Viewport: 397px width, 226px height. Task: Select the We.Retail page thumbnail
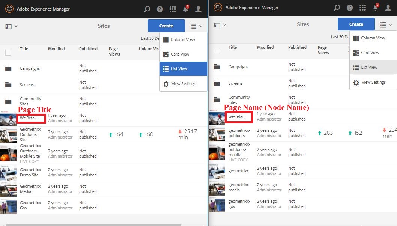pyautogui.click(x=8, y=118)
